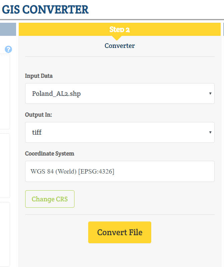Switch to the previous step's gray-blue header
Viewport: 224px width, 267px height.
coord(8,29)
